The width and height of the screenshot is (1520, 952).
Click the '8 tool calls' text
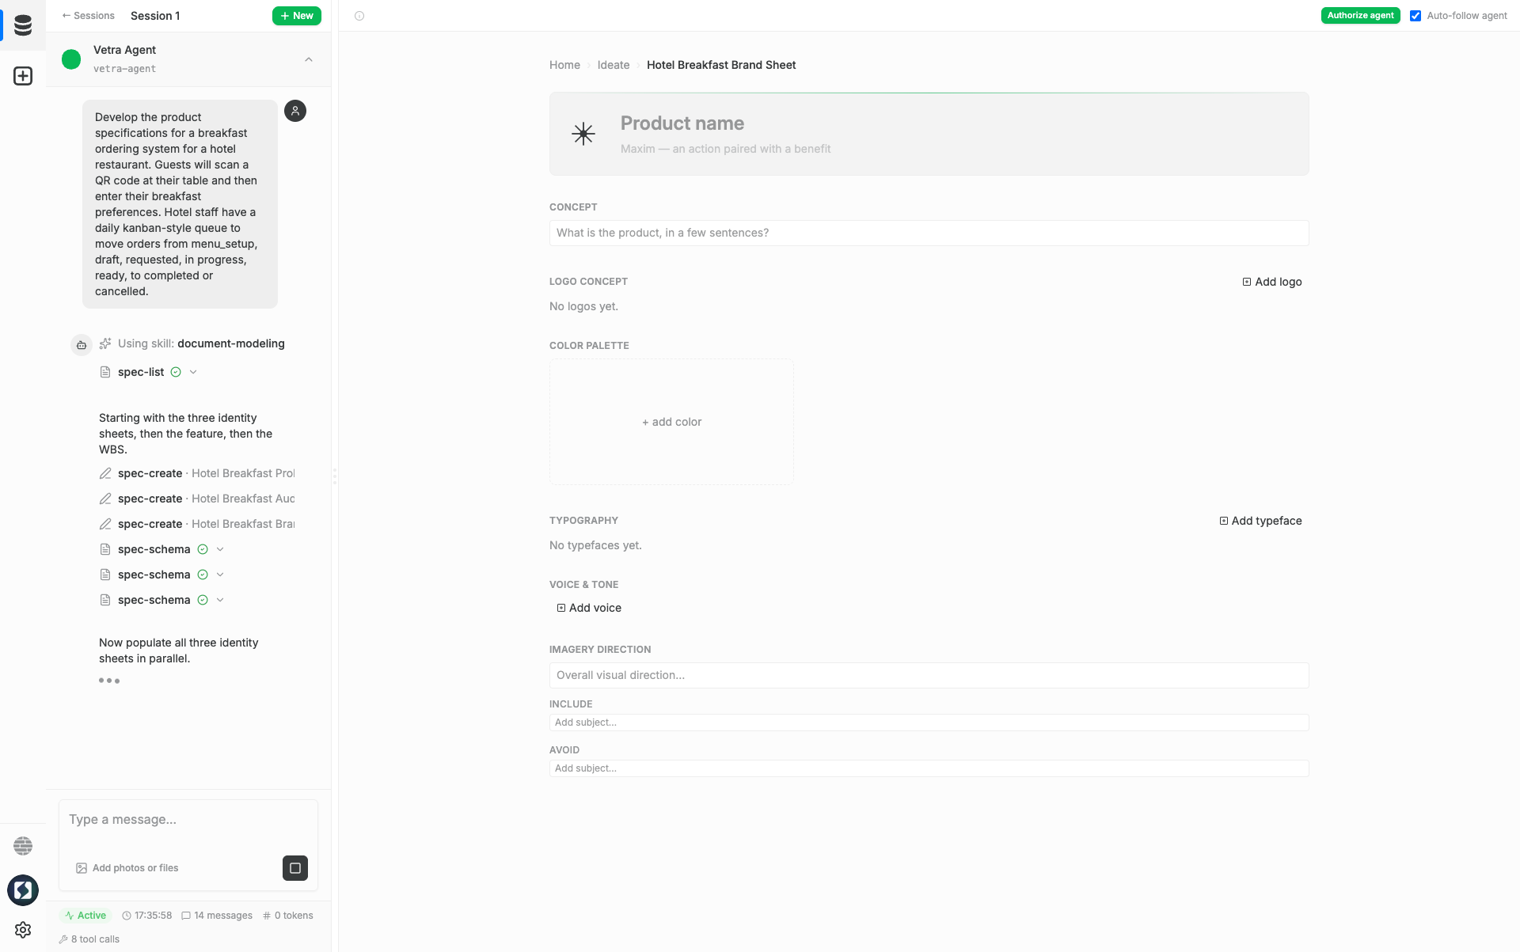click(95, 939)
